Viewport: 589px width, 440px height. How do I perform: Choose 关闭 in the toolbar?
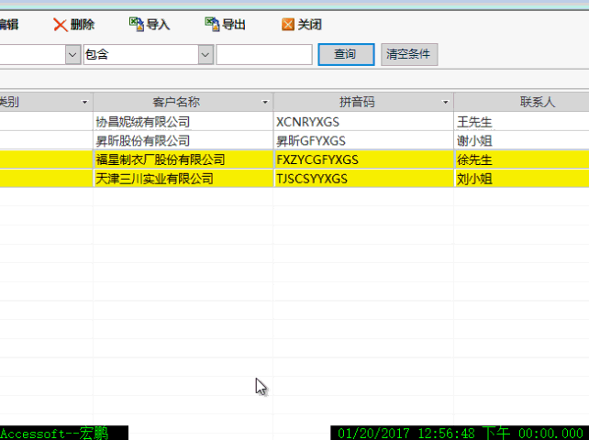tap(309, 25)
